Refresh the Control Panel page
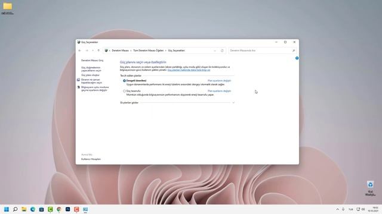Screen dimensions: 382x214 click(x=222, y=51)
